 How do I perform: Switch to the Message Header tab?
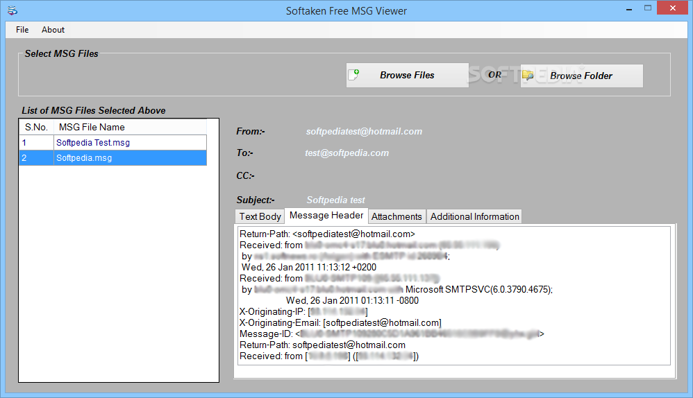(x=326, y=216)
